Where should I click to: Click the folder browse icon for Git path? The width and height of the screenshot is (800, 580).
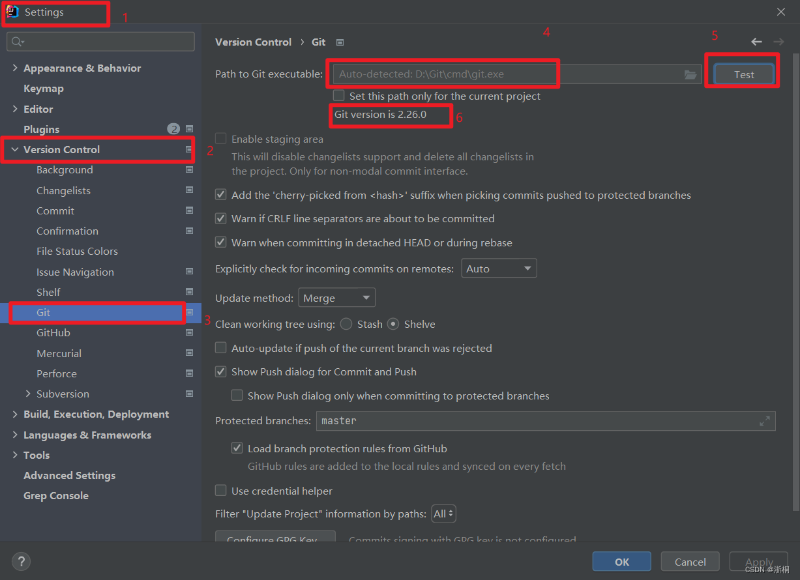point(690,75)
